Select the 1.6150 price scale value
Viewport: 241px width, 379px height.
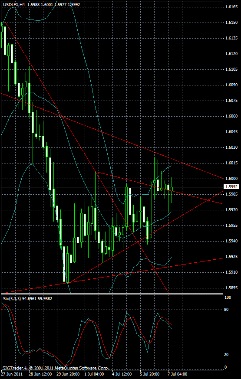point(231,23)
